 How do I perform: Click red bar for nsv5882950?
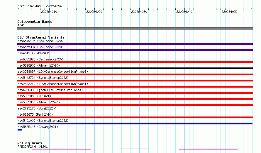point(135,105)
